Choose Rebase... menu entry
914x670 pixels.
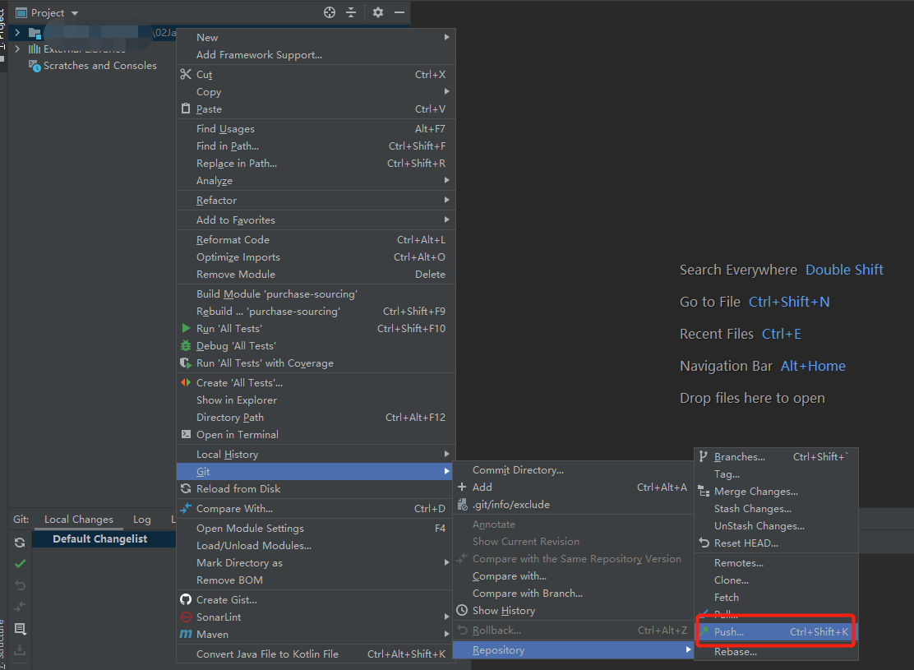coord(777,651)
